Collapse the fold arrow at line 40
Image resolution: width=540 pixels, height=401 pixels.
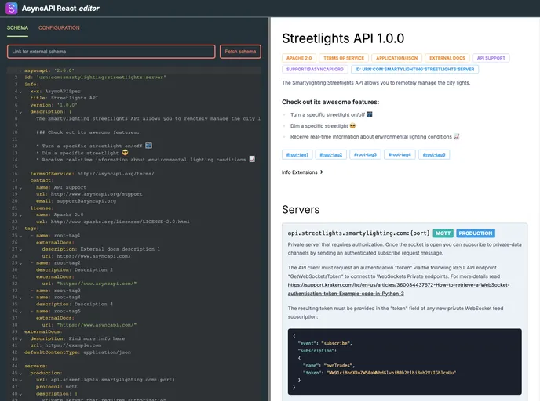(20, 339)
